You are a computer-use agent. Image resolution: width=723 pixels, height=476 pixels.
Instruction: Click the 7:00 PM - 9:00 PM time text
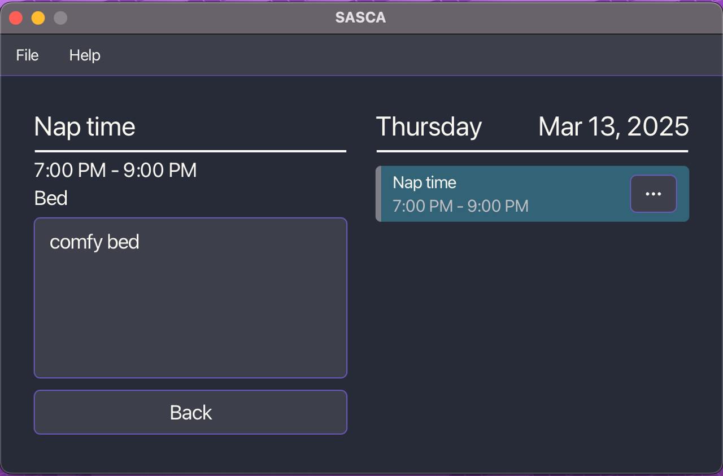[x=114, y=170]
